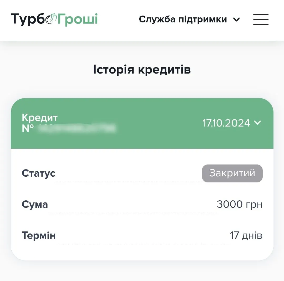284x281 pixels.
Task: Click the Сума row label
Action: [35, 204]
